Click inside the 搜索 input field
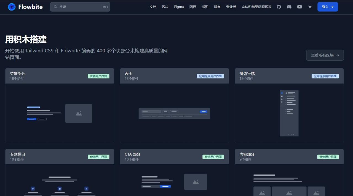 tap(80, 7)
